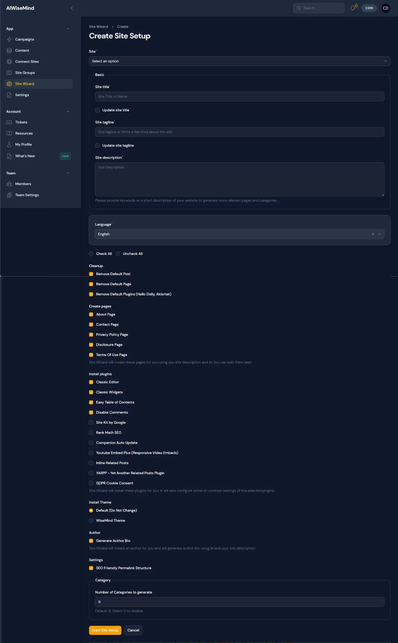Image resolution: width=398 pixels, height=643 pixels.
Task: Uncheck Classic Editor plugin
Action: click(x=91, y=382)
